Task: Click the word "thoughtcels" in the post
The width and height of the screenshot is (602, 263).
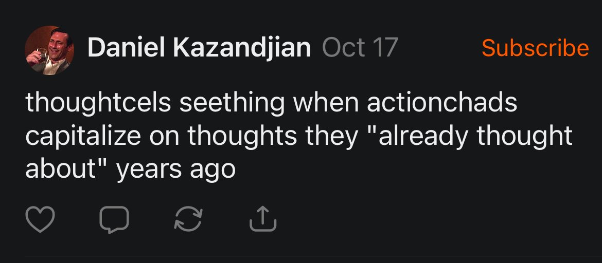Action: (x=98, y=102)
